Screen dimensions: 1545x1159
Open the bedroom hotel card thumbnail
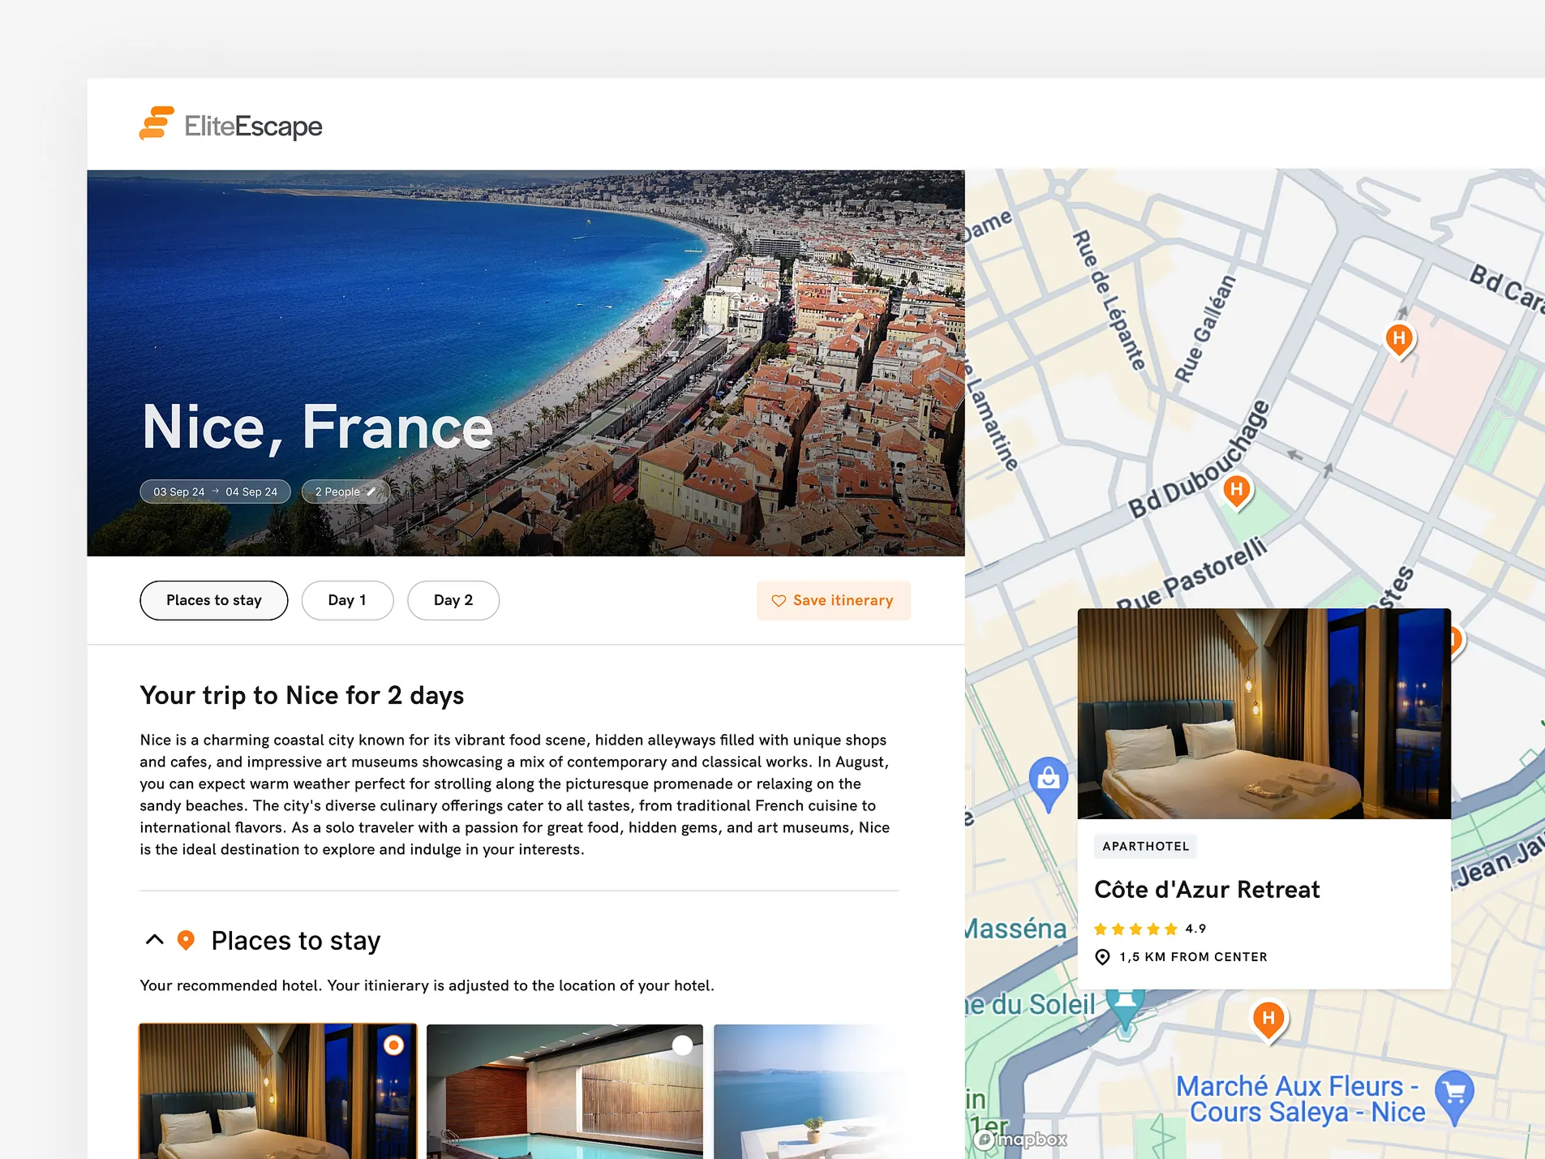tap(278, 1092)
